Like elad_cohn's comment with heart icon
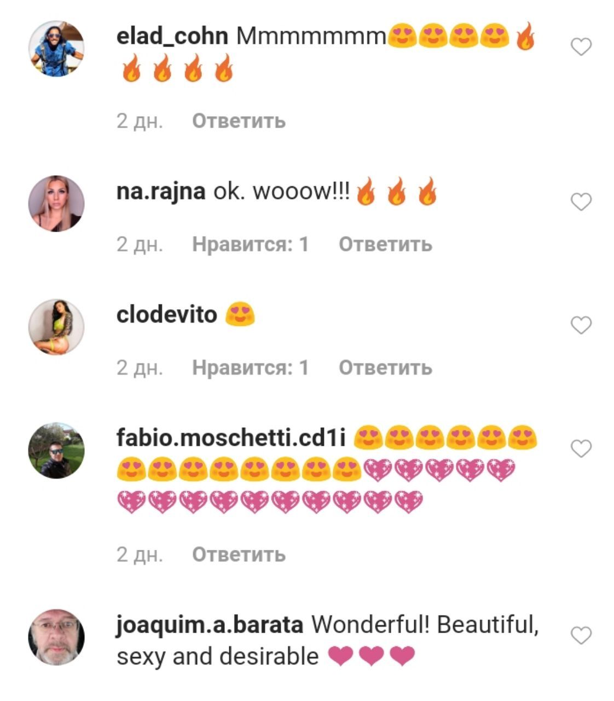The image size is (614, 701). coord(581,47)
